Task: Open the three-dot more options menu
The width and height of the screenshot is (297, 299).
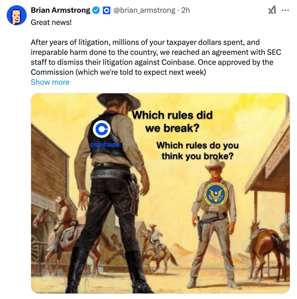Action: [x=285, y=10]
